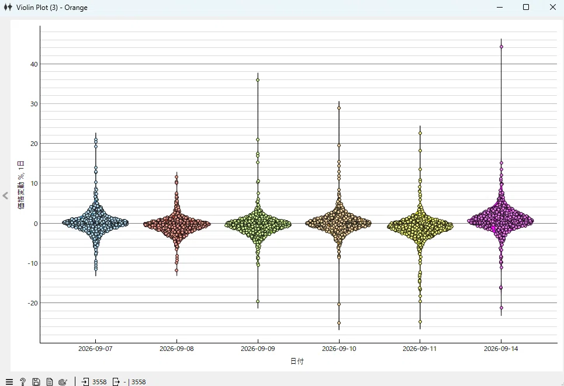564x386 pixels.
Task: Minimize the Violin Plot window
Action: pos(500,7)
